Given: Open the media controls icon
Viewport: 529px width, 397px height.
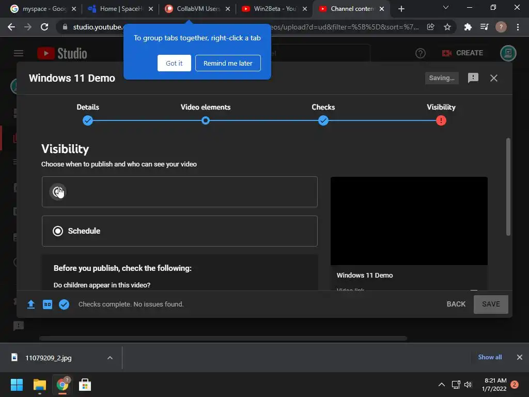Looking at the screenshot, I should 484,27.
